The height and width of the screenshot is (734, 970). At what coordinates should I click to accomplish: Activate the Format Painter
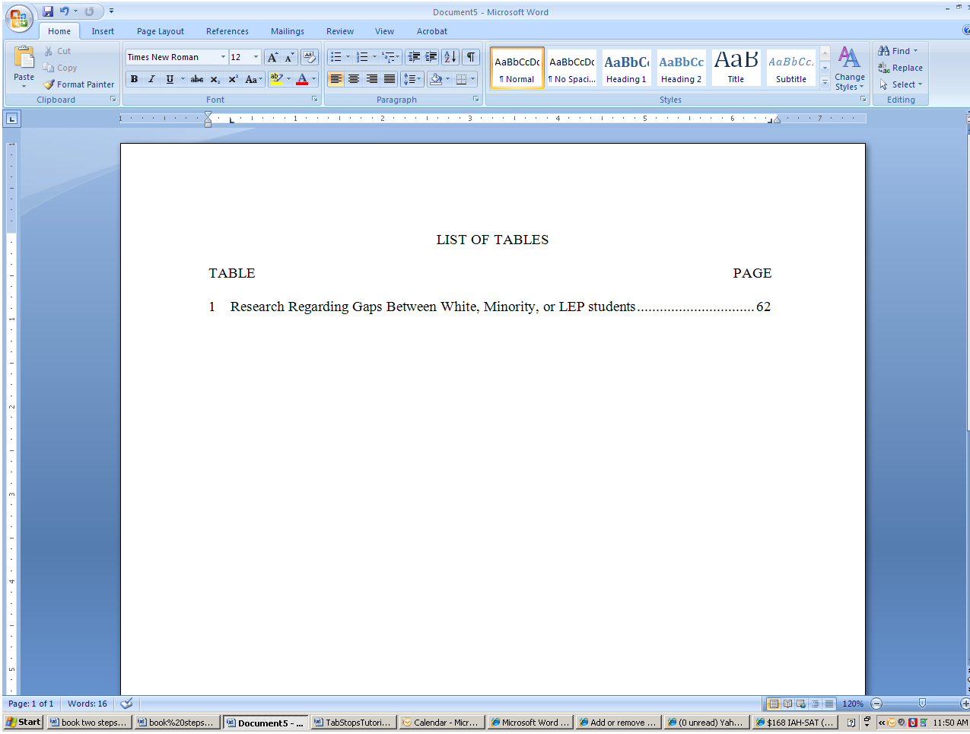tap(78, 84)
